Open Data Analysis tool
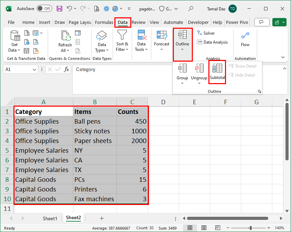The width and height of the screenshot is (291, 232). tap(212, 42)
